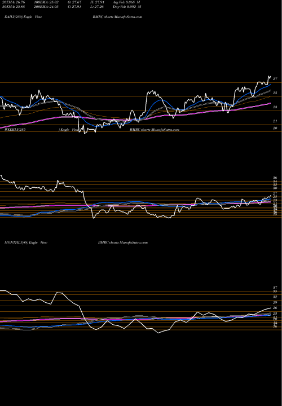The width and height of the screenshot is (282, 406).
Task: Select the low price L: 27.26
Action: coord(97,7)
